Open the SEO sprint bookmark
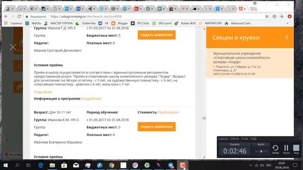The image size is (303, 170). point(162,23)
